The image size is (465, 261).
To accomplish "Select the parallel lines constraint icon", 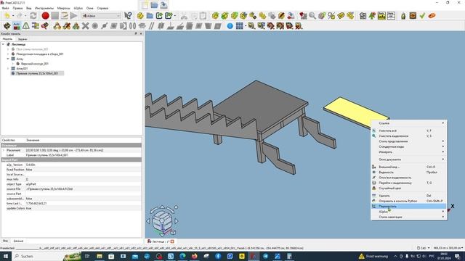I will 152,26.
